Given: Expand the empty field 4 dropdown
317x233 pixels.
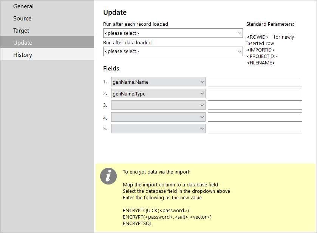Looking at the screenshot, I should point(158,117).
